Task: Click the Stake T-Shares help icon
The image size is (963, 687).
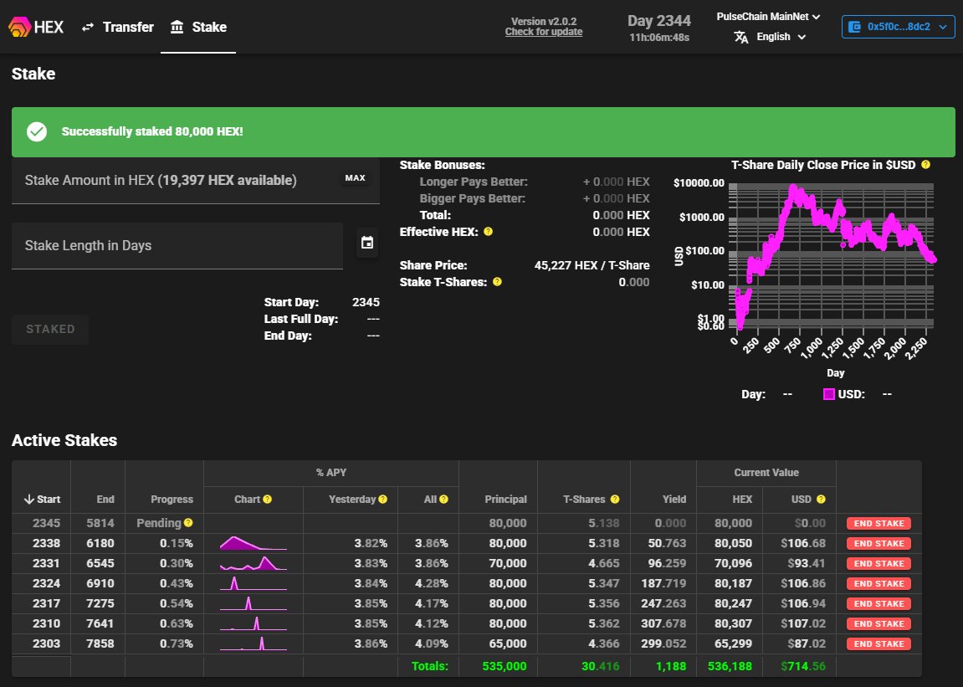Action: [x=498, y=282]
